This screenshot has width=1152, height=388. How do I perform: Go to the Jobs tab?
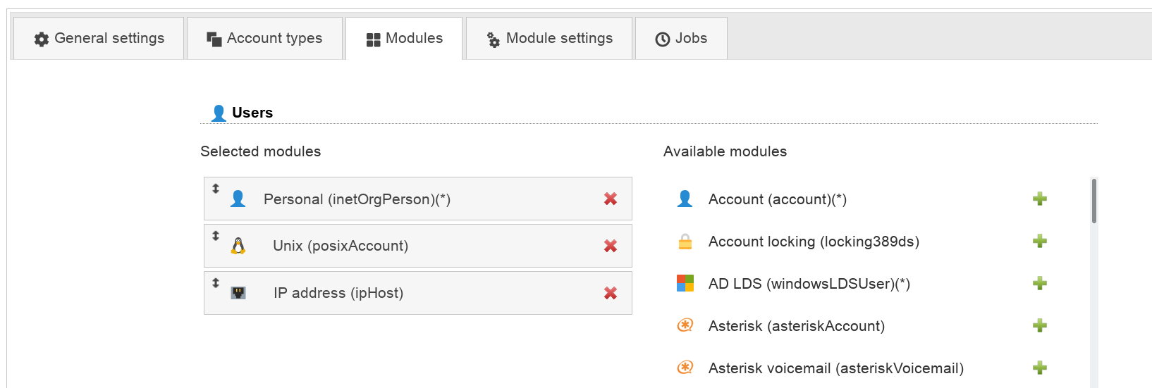pos(681,39)
